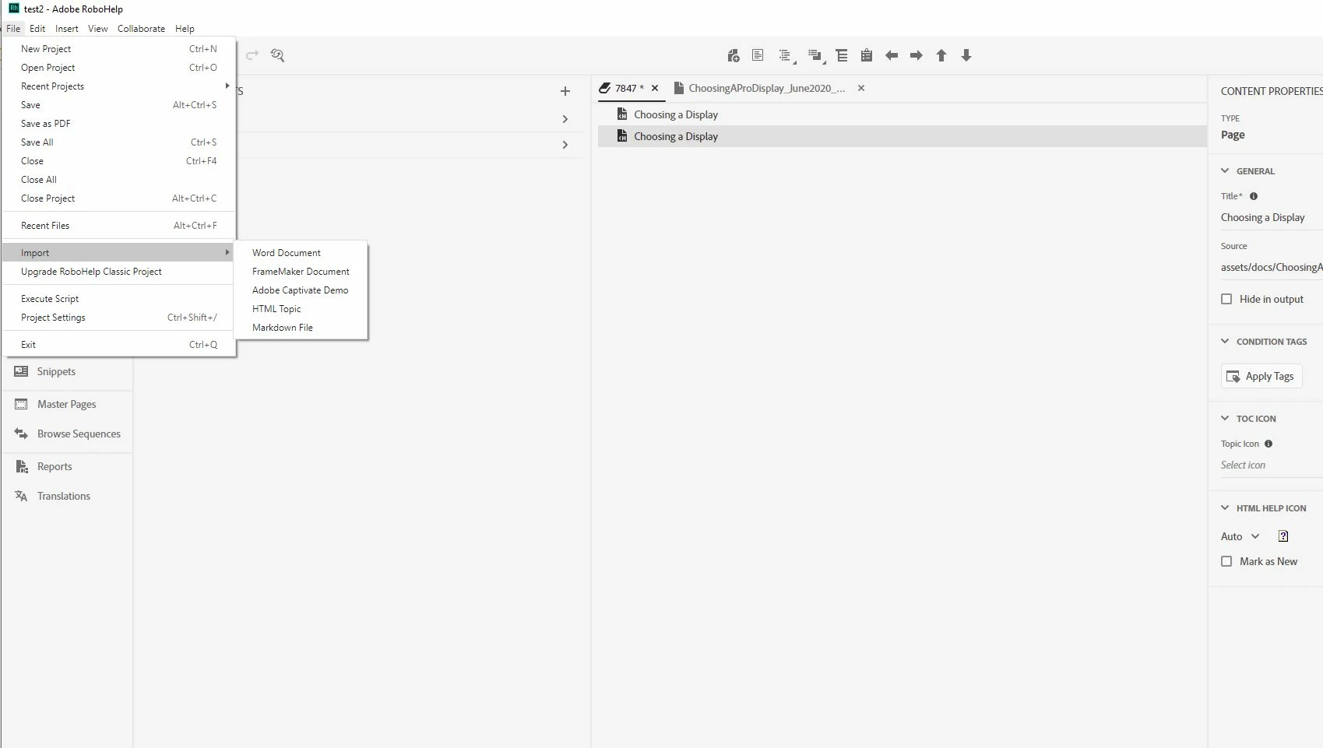Open Project Settings from the File menu
This screenshot has width=1323, height=748.
118,318
